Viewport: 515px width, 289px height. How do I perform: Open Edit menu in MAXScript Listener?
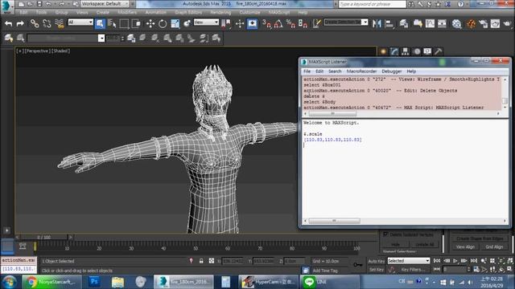coord(319,71)
